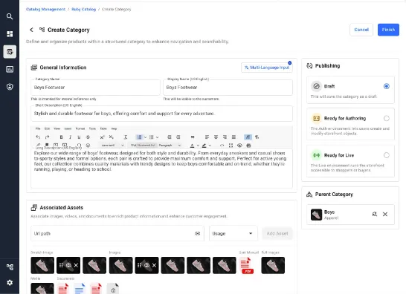Open the user account icon in sidebar
The height and width of the screenshot is (294, 406).
click(10, 87)
